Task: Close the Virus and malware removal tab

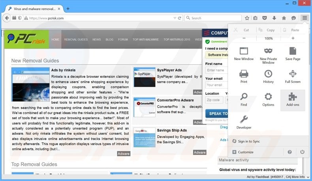Action: [x=59, y=9]
